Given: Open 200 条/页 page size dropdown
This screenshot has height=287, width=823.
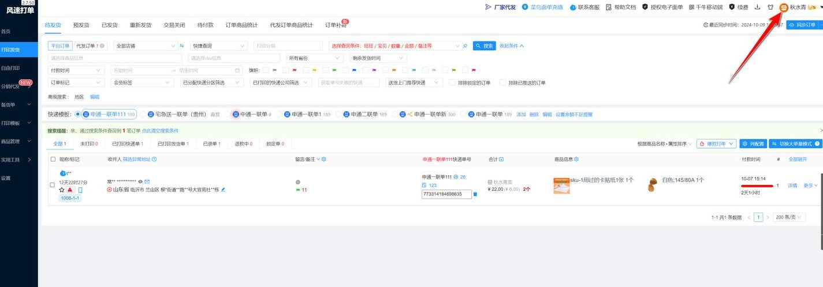Looking at the screenshot, I should tap(790, 217).
